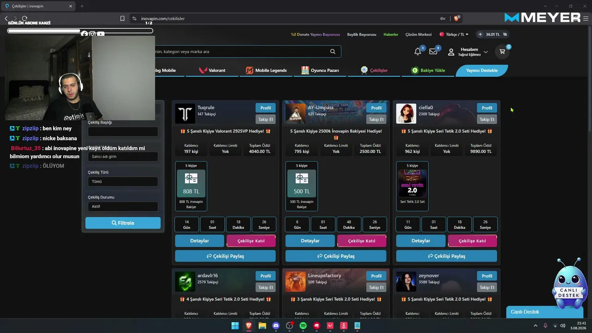Image resolution: width=592 pixels, height=333 pixels.
Task: Open Discord from the taskbar
Action: tap(276, 326)
